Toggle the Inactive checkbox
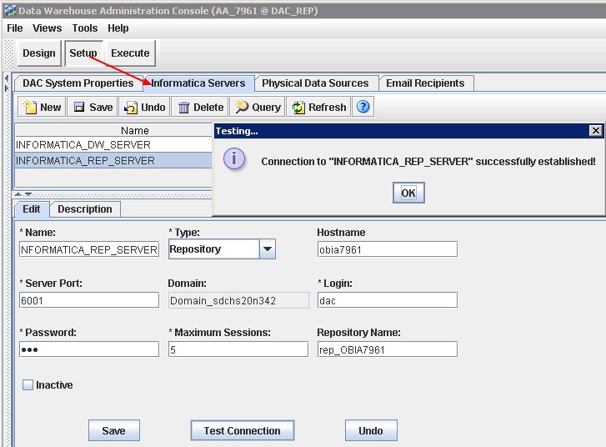 point(28,385)
